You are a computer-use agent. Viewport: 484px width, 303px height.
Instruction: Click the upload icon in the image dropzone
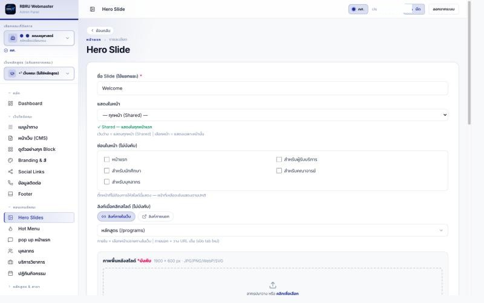273,285
